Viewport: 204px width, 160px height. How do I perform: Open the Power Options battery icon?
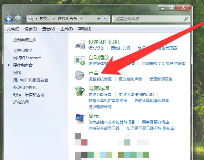tap(80, 91)
